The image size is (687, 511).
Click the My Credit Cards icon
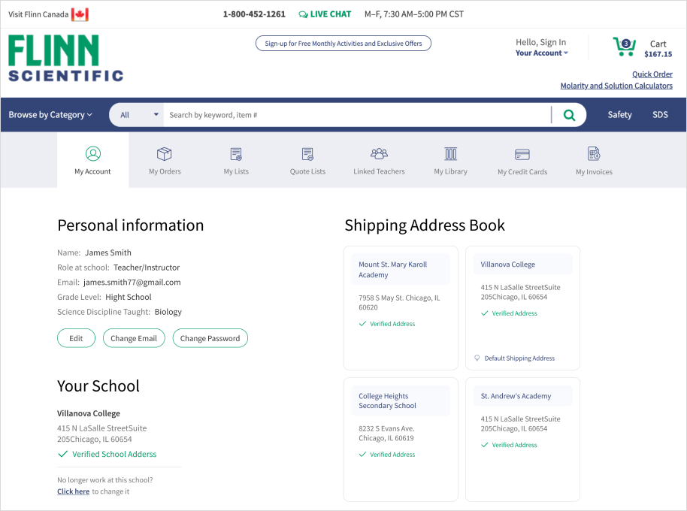pyautogui.click(x=522, y=154)
